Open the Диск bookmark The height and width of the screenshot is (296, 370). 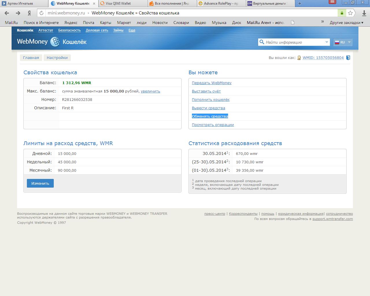(236, 23)
